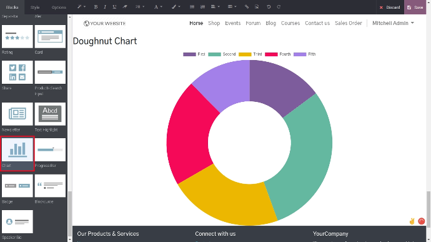The width and height of the screenshot is (431, 242).
Task: Discard the page changes
Action: pyautogui.click(x=390, y=8)
